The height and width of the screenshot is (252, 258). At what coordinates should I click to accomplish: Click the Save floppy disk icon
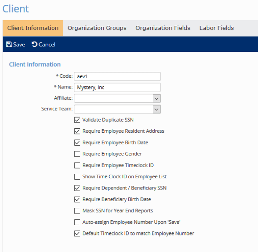pos(9,44)
